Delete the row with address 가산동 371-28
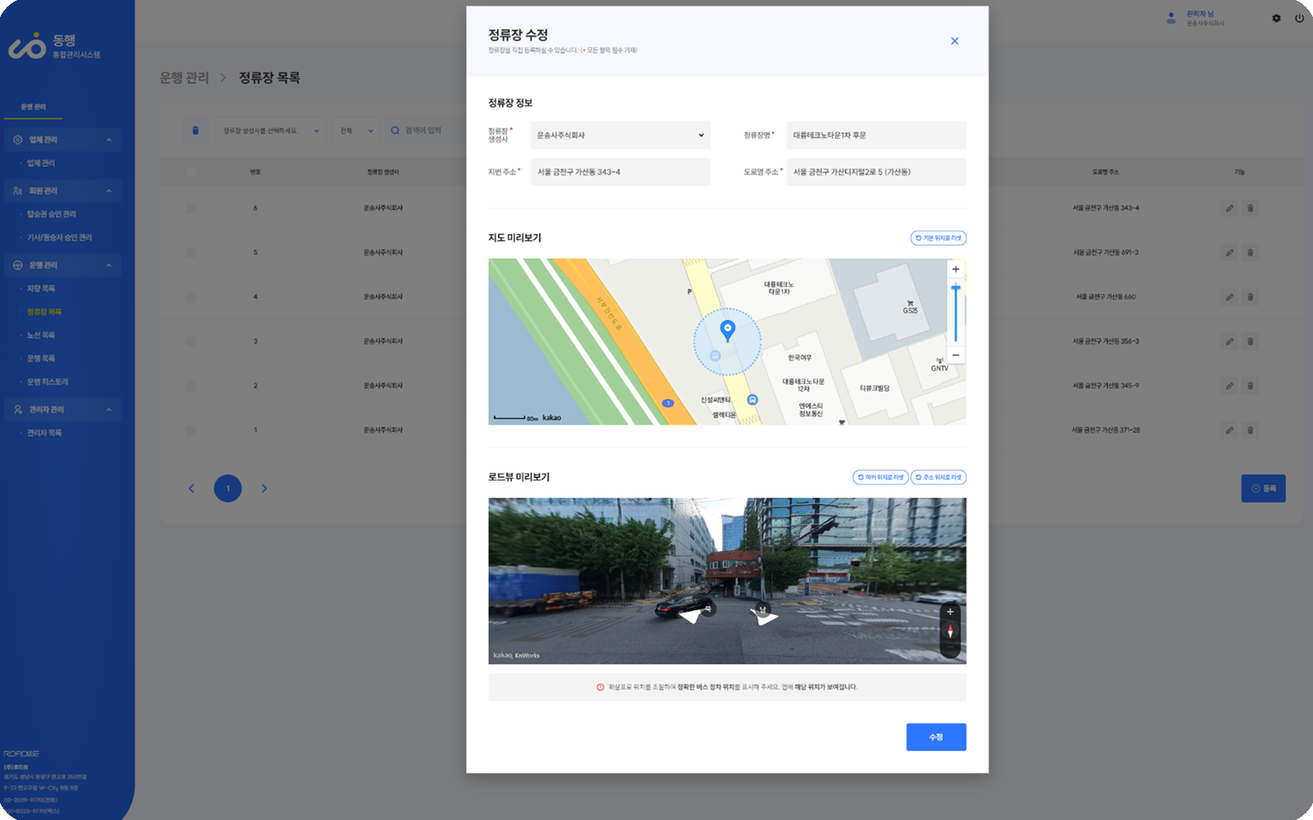The width and height of the screenshot is (1313, 820). 1250,429
